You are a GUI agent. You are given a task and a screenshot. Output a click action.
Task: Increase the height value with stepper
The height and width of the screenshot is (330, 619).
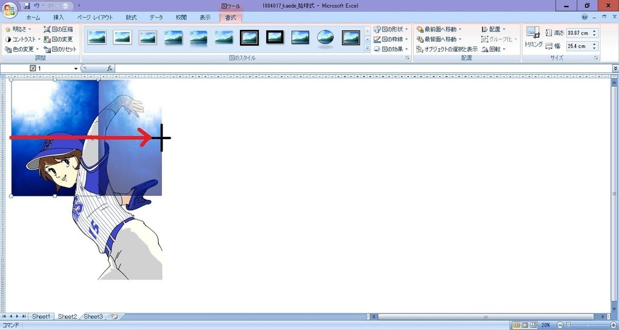(595, 31)
